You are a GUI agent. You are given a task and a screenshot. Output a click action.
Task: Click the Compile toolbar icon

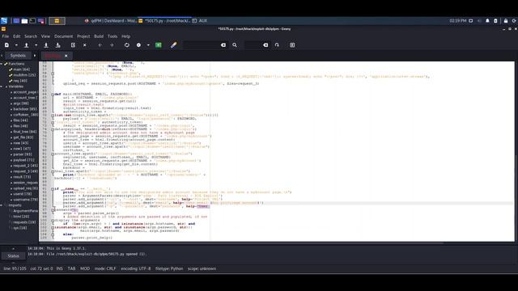(127, 45)
